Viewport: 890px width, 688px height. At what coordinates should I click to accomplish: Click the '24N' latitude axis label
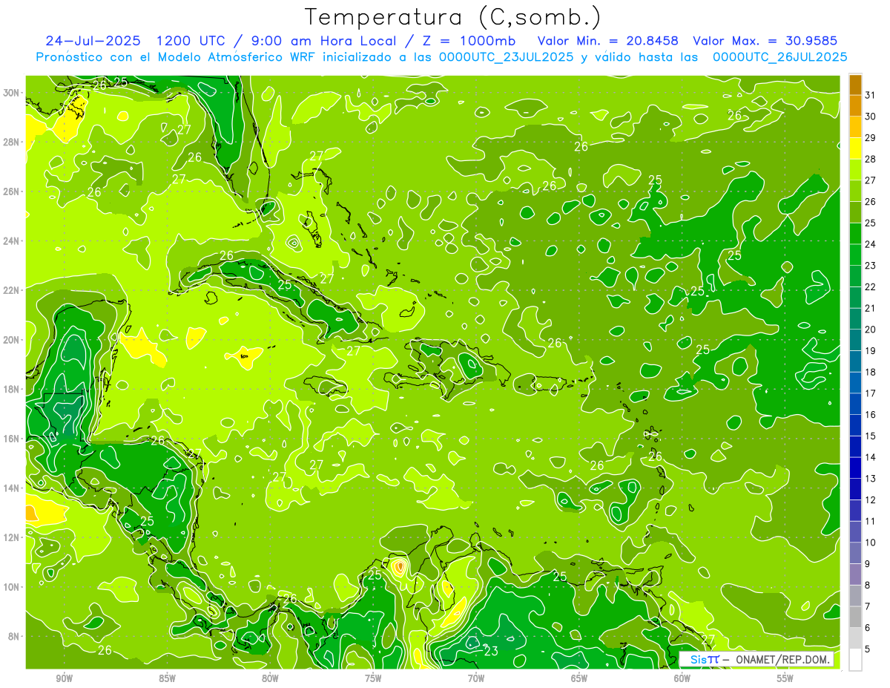click(x=12, y=240)
